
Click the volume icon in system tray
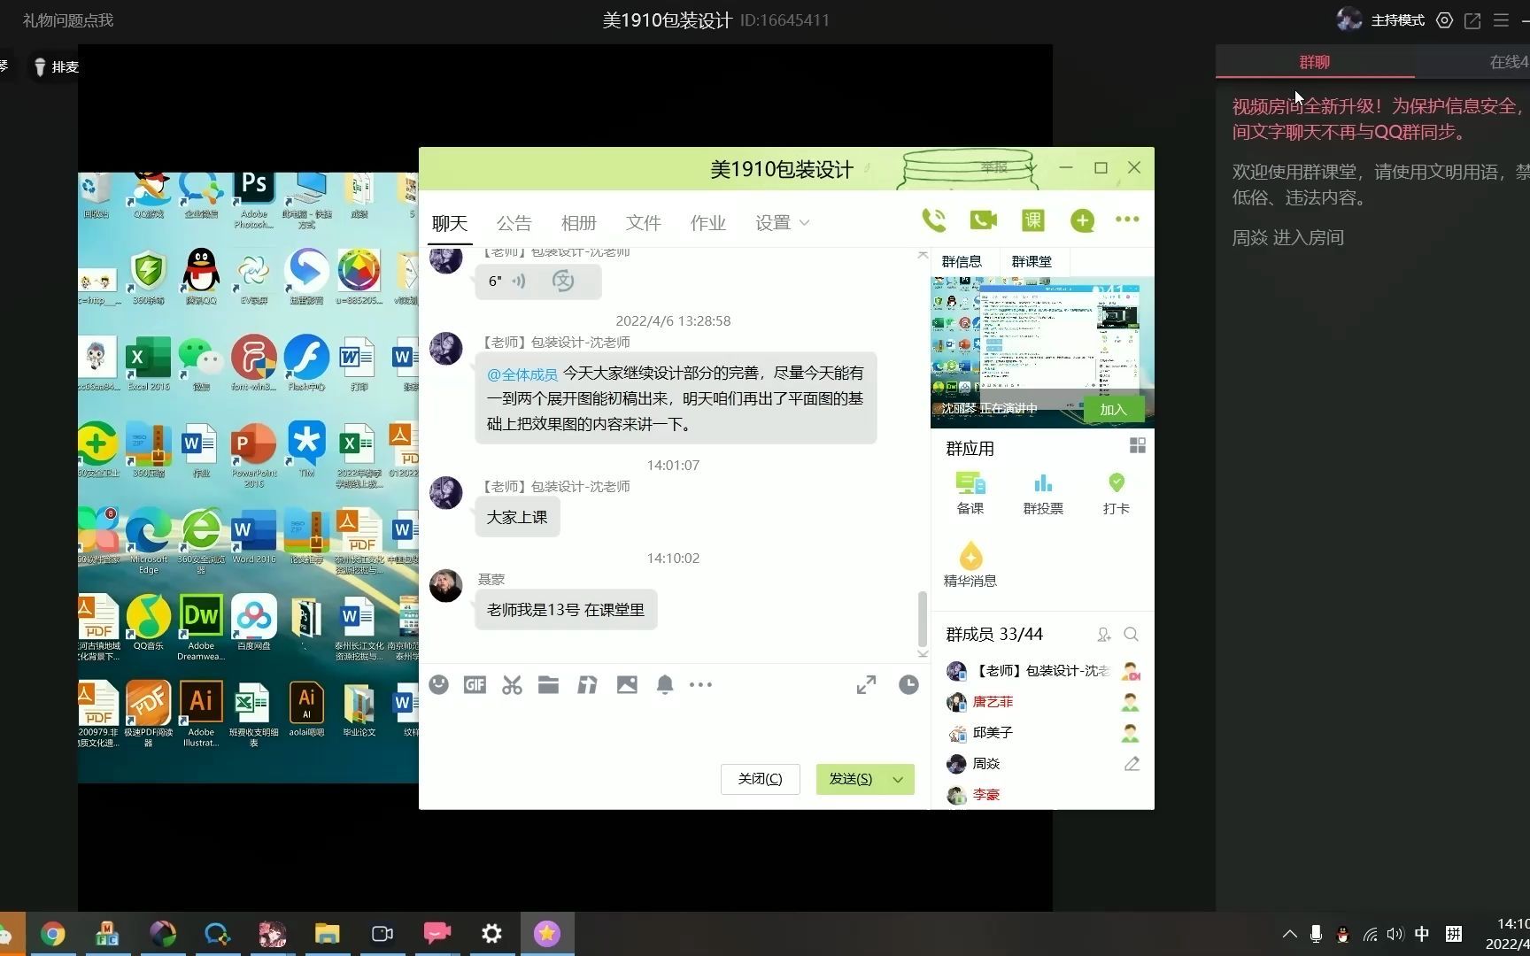[1395, 934]
